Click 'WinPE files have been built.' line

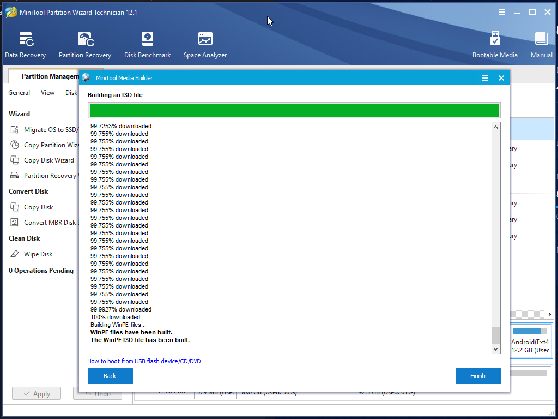point(131,332)
